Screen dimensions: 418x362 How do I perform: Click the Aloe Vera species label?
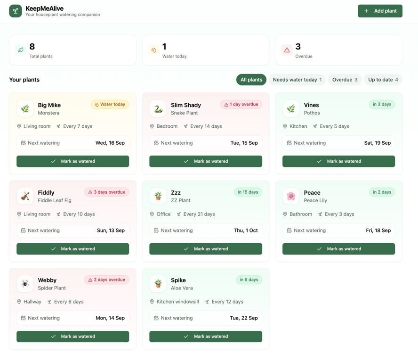pos(182,288)
